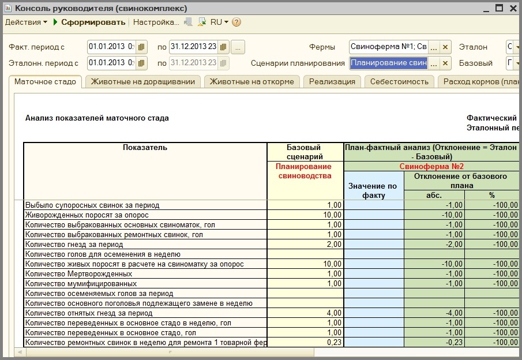Open Сценарии планирования selection with its ellipsis

pyautogui.click(x=433, y=63)
